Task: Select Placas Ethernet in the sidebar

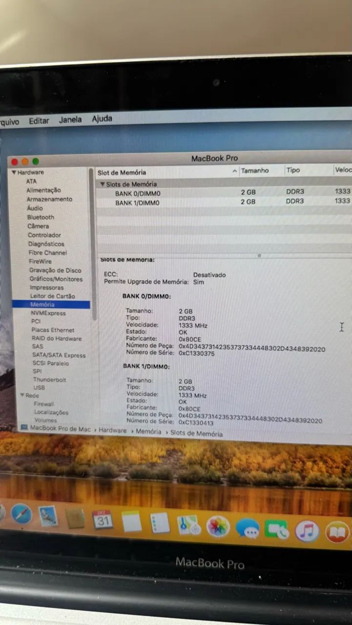Action: pyautogui.click(x=53, y=330)
